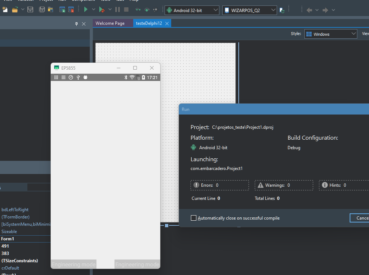The height and width of the screenshot is (275, 369).
Task: Click the Run Until Return icon
Action: pyautogui.click(x=155, y=9)
